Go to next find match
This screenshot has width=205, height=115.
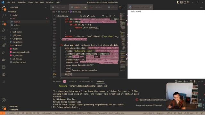(x=107, y=16)
